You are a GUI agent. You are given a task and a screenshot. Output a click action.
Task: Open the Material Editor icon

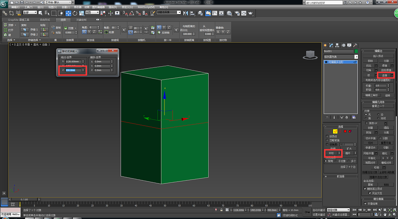[229, 13]
